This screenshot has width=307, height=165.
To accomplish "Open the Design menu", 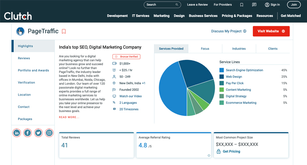I will 179,16.
